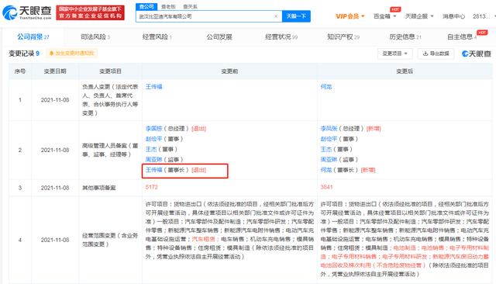Click the 序号 column header
The image size is (496, 284).
[x=20, y=71]
